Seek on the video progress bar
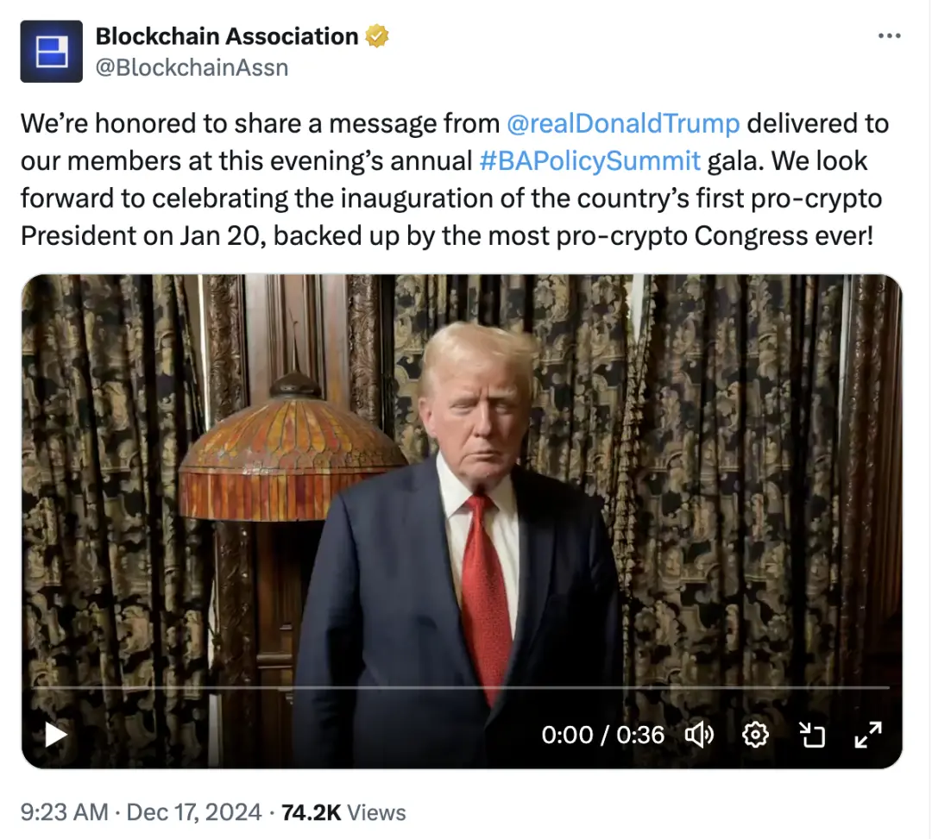Viewport: 932px width, 839px height. pos(461,687)
